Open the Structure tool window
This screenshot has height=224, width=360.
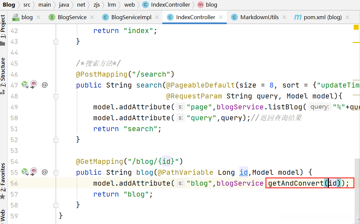(x=3, y=76)
